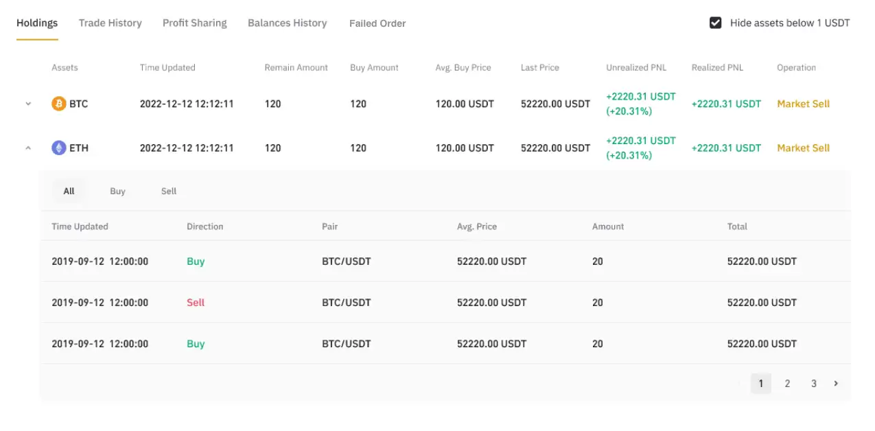875x431 pixels.
Task: Click the Ethereum coin icon
Action: pyautogui.click(x=59, y=148)
